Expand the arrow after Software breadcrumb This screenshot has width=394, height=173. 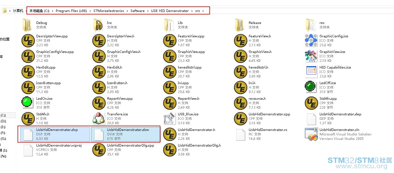148,11
